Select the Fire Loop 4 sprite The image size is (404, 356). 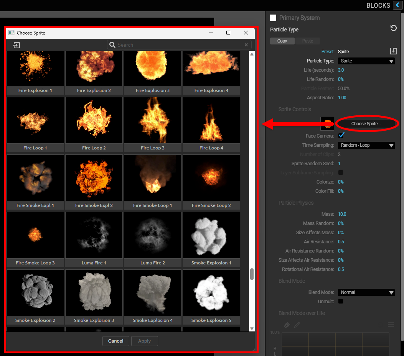coord(211,125)
